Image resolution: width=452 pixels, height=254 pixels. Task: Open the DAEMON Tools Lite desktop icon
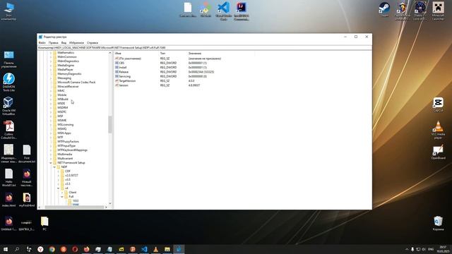pyautogui.click(x=8, y=83)
